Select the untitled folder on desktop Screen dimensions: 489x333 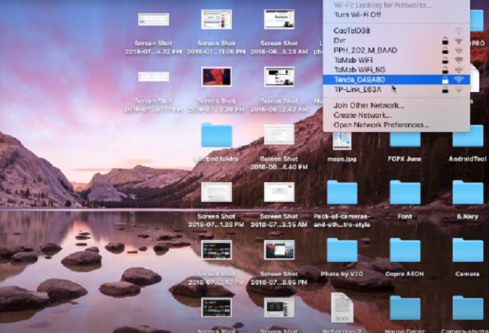pyautogui.click(x=217, y=135)
